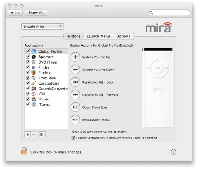Click the 'System Volume Down' action text
Image resolution: width=198 pixels, height=169 pixels.
(98, 70)
